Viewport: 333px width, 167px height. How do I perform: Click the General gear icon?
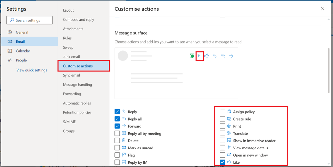tap(10, 32)
